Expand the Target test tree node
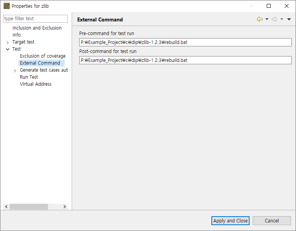 pos(8,42)
